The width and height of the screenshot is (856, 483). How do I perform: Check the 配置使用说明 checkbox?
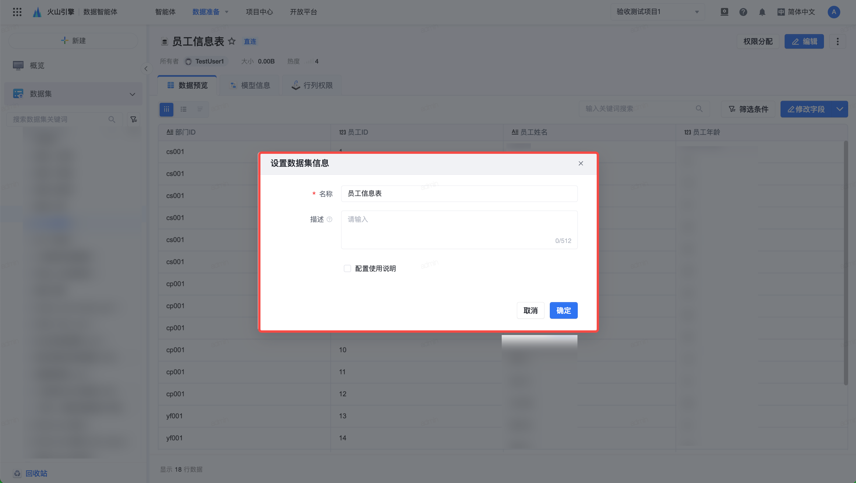pyautogui.click(x=347, y=268)
